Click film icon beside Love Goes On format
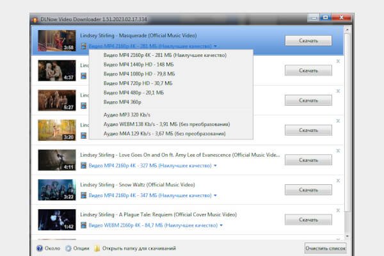384x256 pixels. 83,165
